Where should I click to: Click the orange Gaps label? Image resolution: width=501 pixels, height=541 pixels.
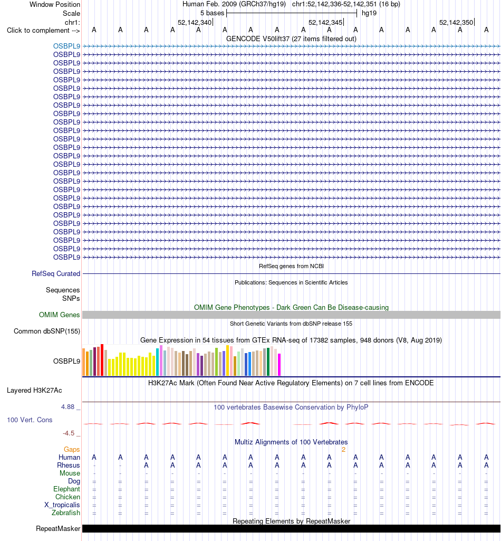tap(72, 449)
